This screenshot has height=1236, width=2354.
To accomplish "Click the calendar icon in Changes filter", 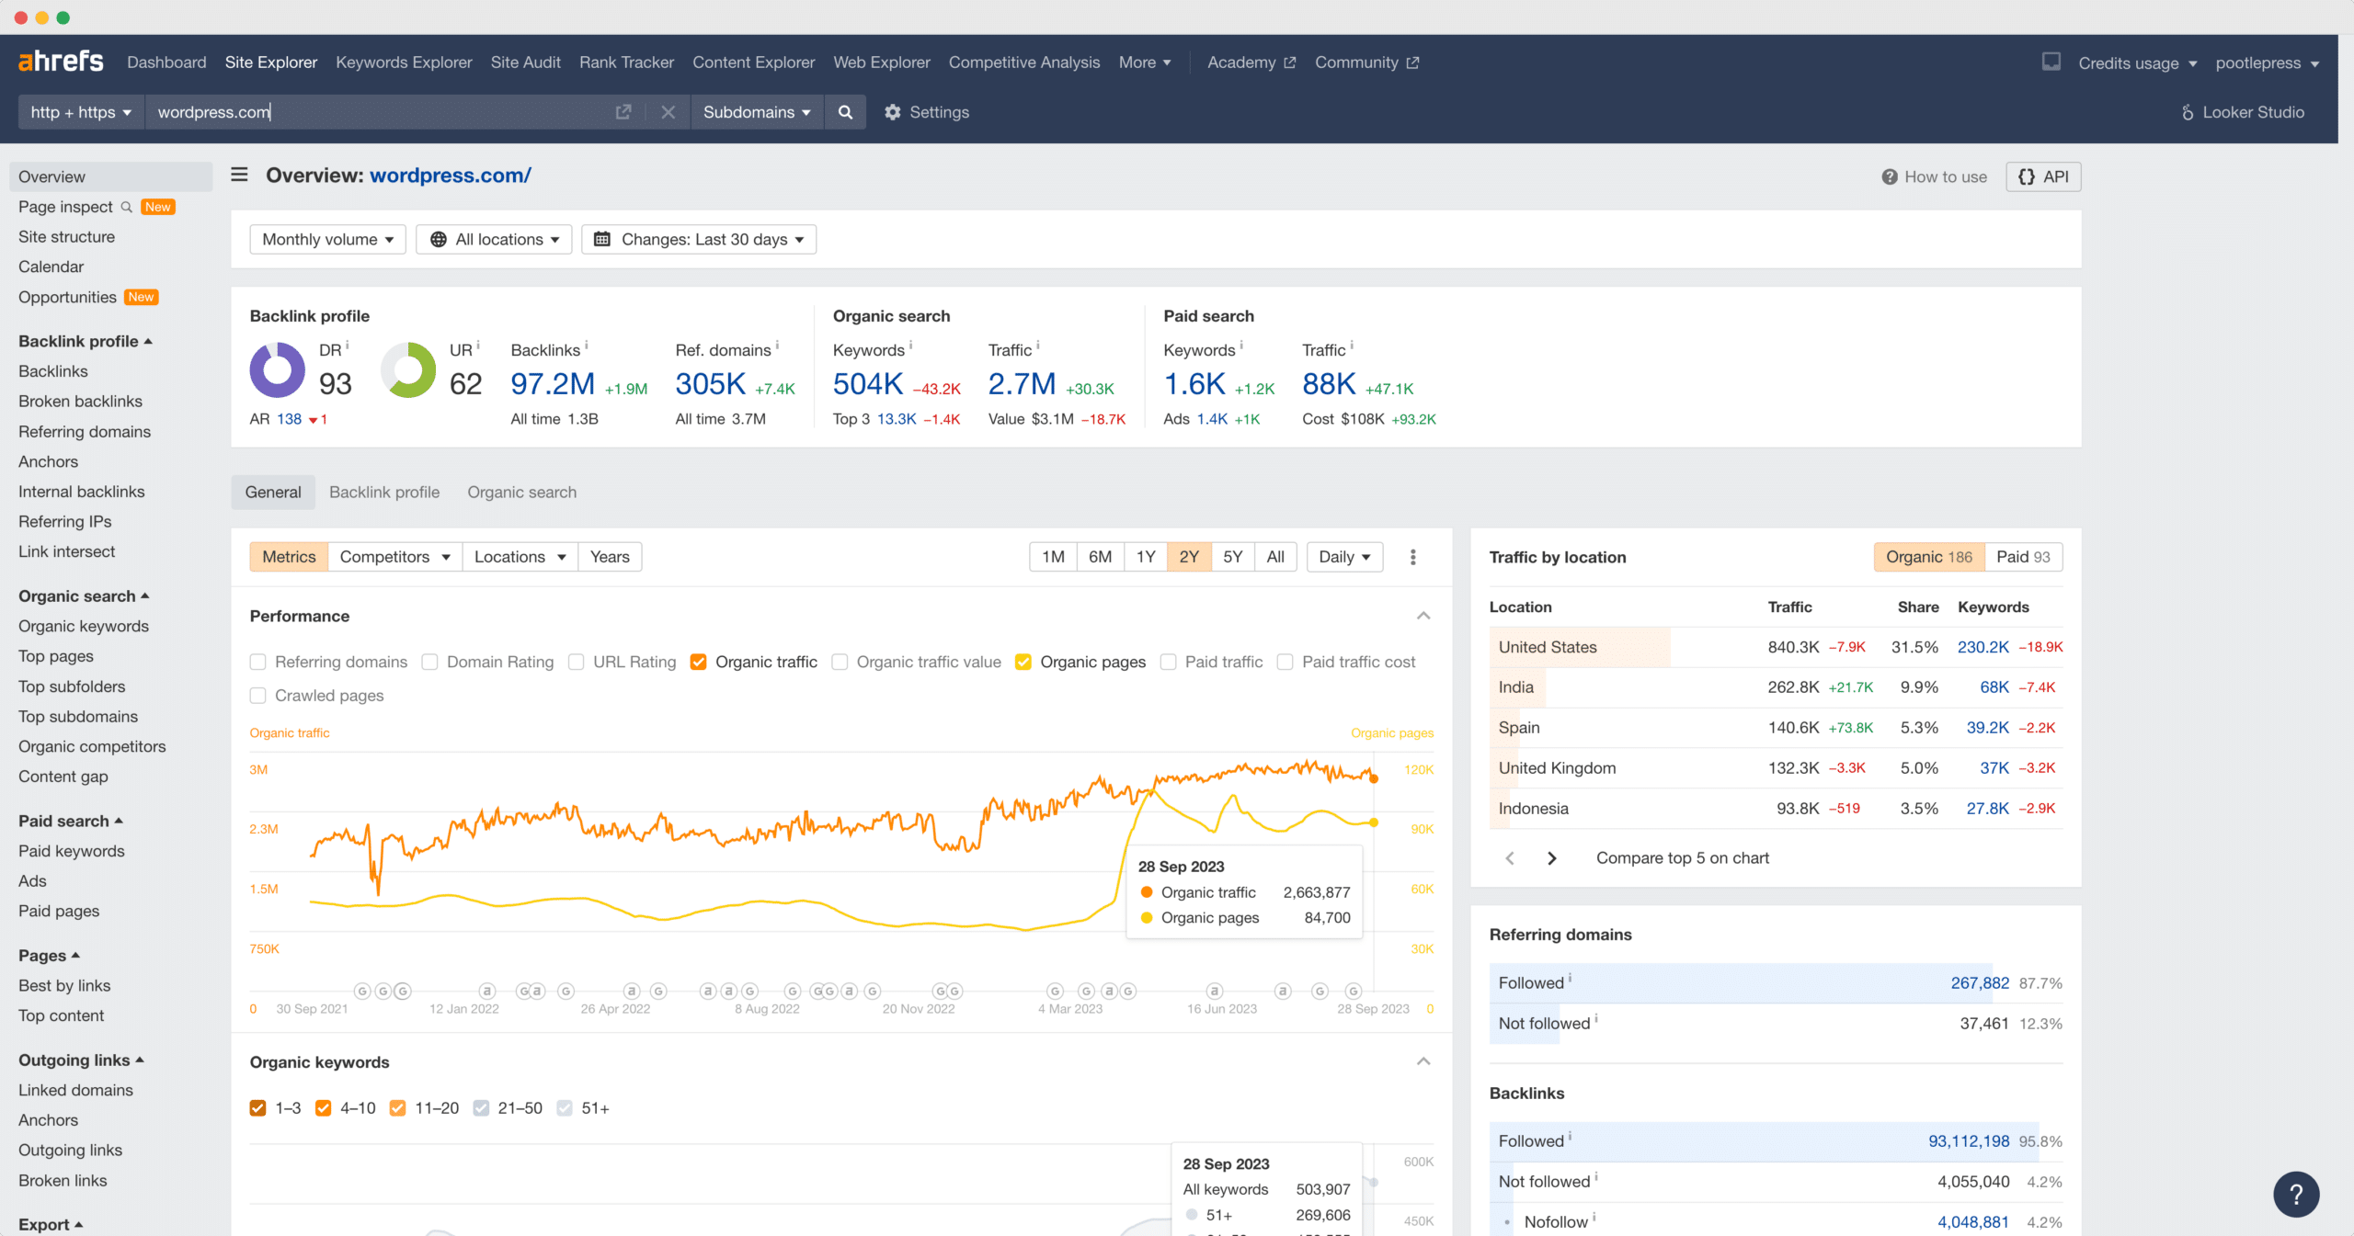I will pyautogui.click(x=602, y=239).
